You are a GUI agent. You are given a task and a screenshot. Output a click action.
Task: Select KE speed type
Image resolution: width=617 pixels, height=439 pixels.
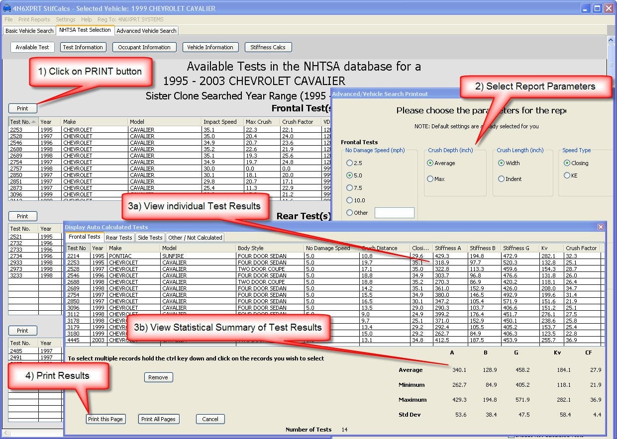coord(567,176)
